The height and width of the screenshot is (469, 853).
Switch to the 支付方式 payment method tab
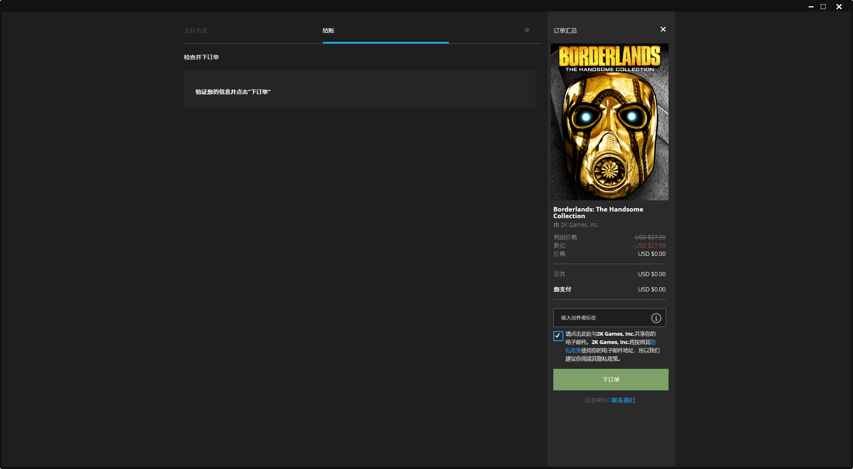click(x=196, y=31)
